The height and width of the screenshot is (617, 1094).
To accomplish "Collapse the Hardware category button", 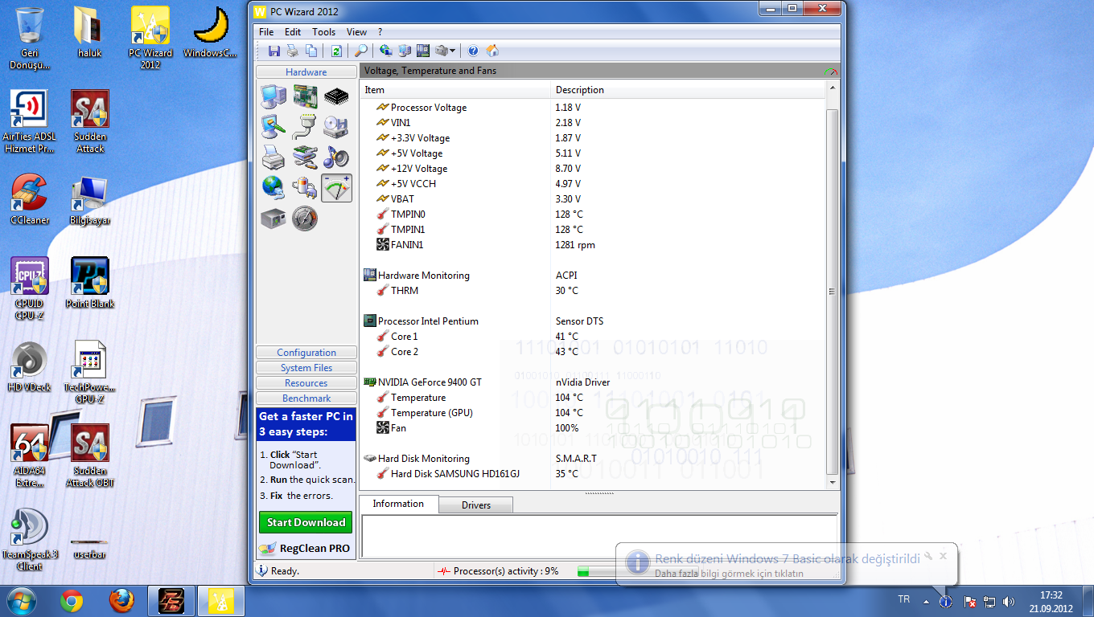I will tap(306, 72).
